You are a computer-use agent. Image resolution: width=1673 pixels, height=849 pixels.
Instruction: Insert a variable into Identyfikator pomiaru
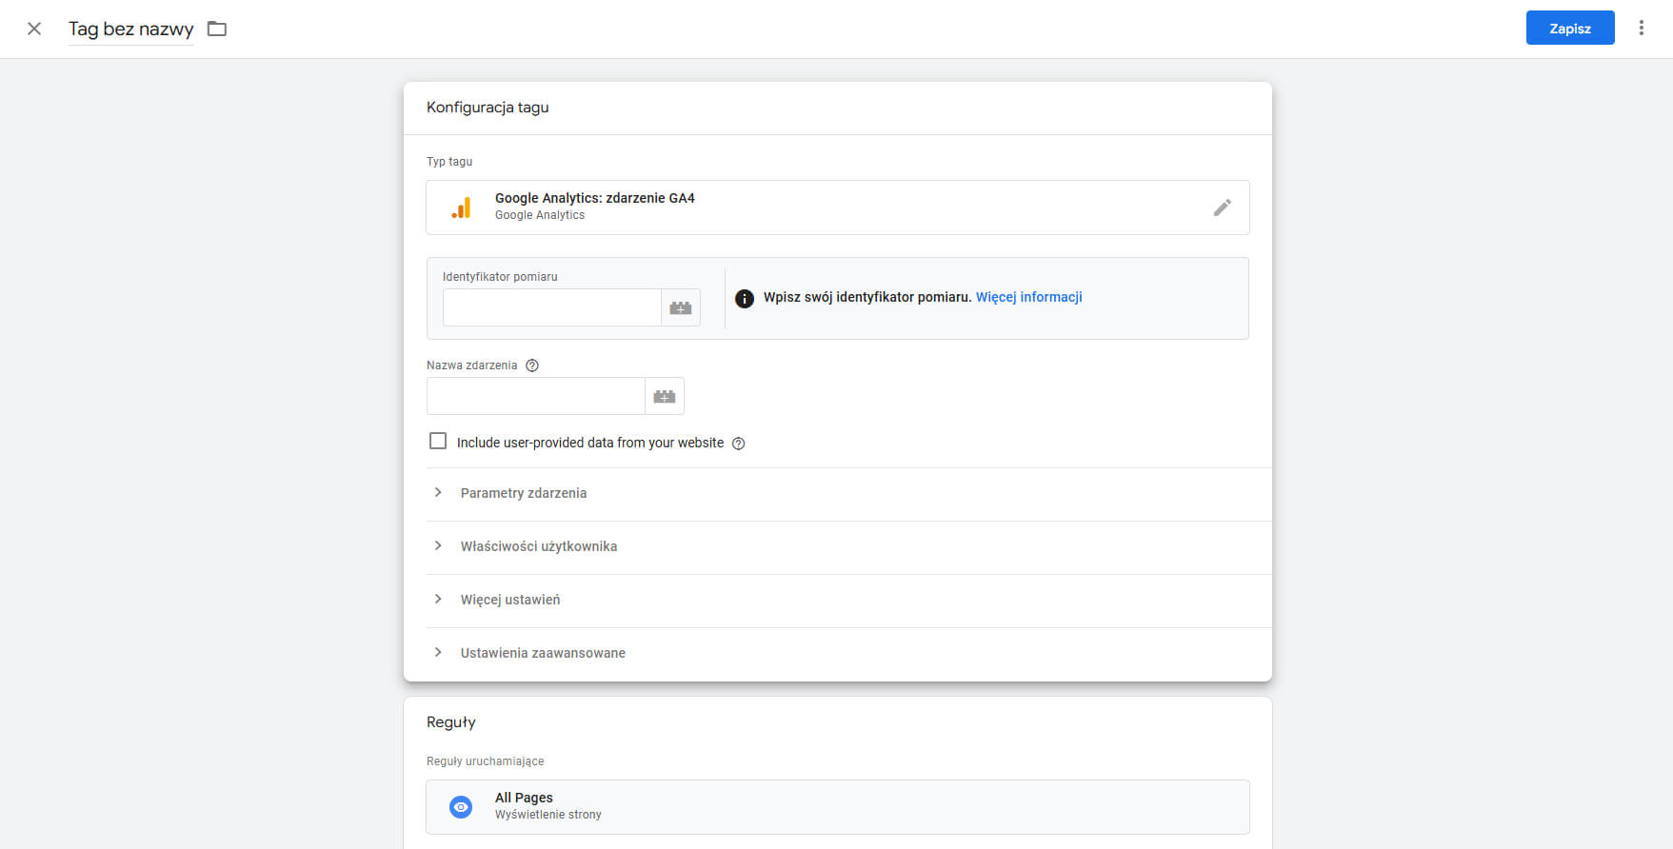pyautogui.click(x=681, y=307)
